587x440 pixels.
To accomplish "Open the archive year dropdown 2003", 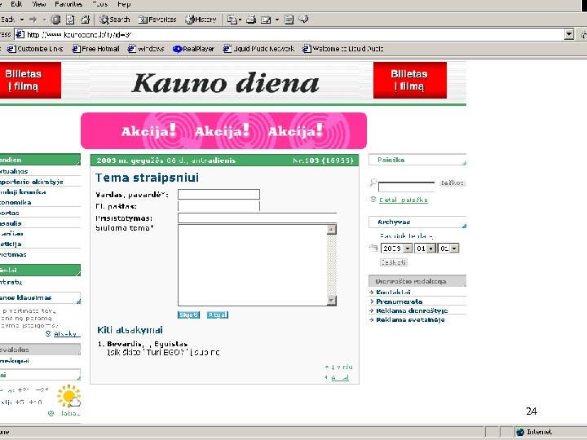I will click(408, 249).
